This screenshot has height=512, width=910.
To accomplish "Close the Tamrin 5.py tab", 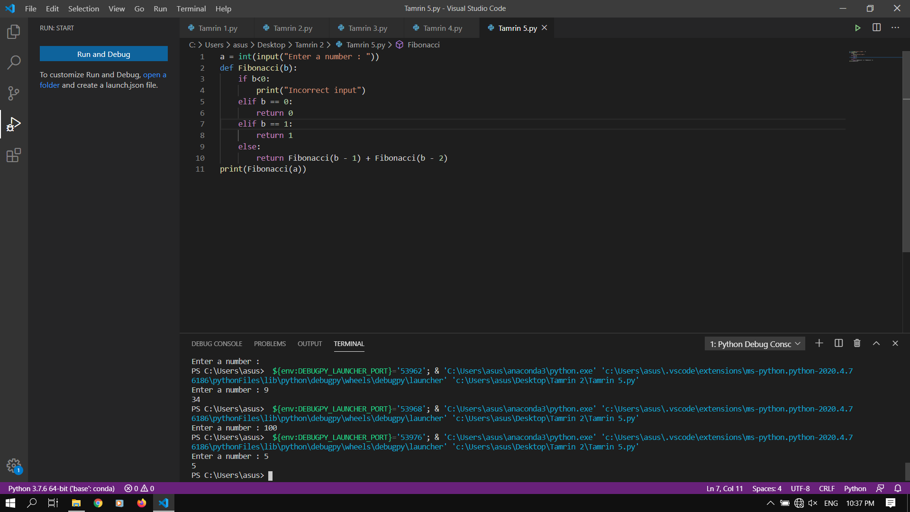I will [x=545, y=28].
